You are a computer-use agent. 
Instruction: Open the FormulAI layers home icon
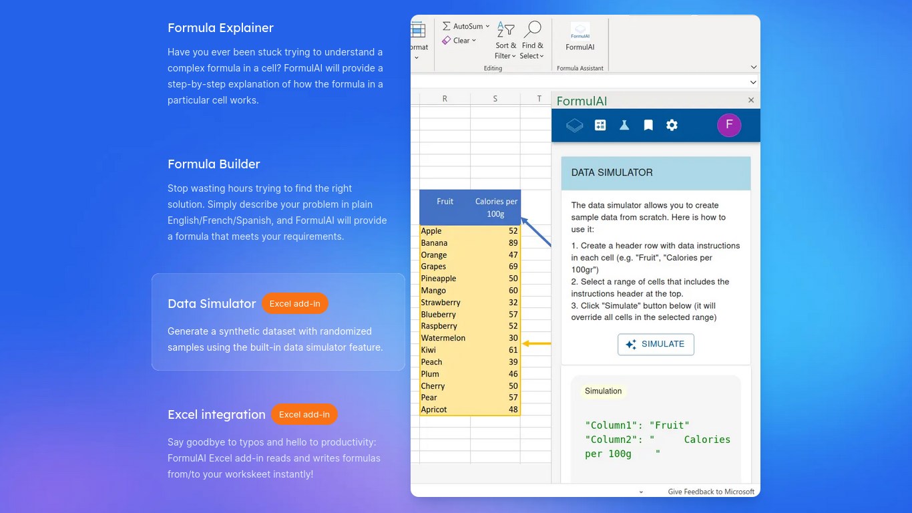point(574,125)
